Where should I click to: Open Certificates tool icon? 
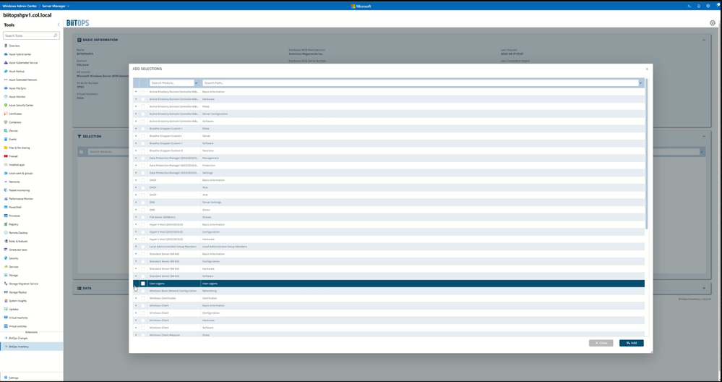(6, 114)
